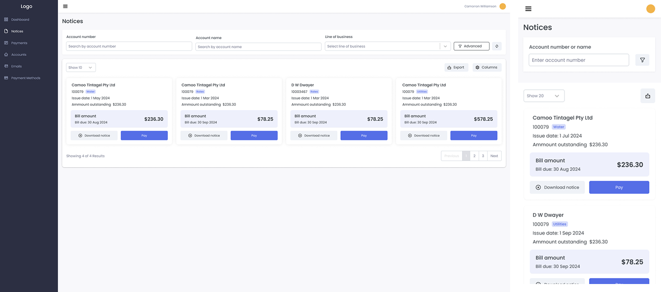Click Pay on mobile Camoo Tintagel card
This screenshot has width=661, height=292.
[x=619, y=187]
